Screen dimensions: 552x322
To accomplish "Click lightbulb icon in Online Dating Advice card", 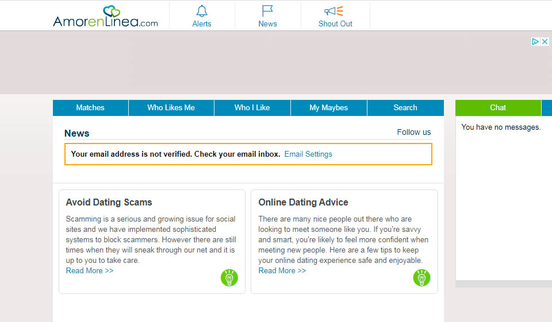I will (421, 278).
